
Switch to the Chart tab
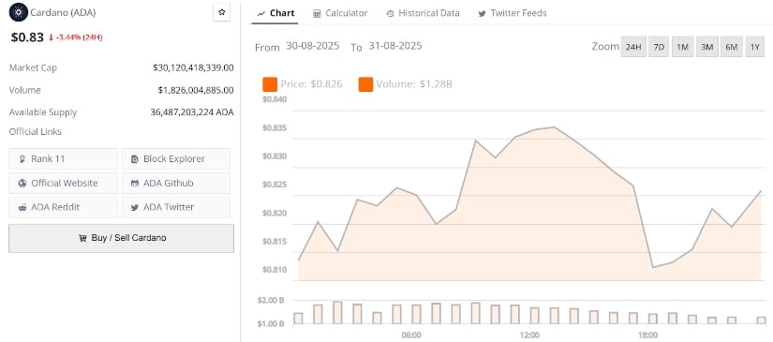(275, 13)
